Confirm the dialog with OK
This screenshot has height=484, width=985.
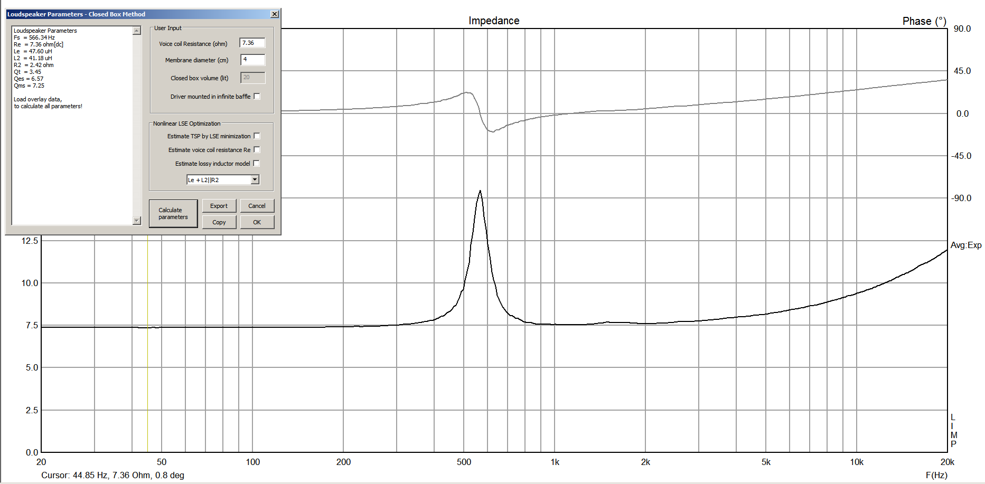click(257, 222)
